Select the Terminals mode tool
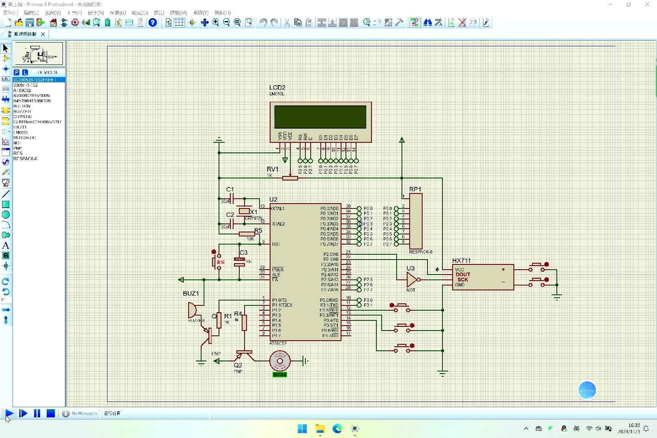 (6, 121)
